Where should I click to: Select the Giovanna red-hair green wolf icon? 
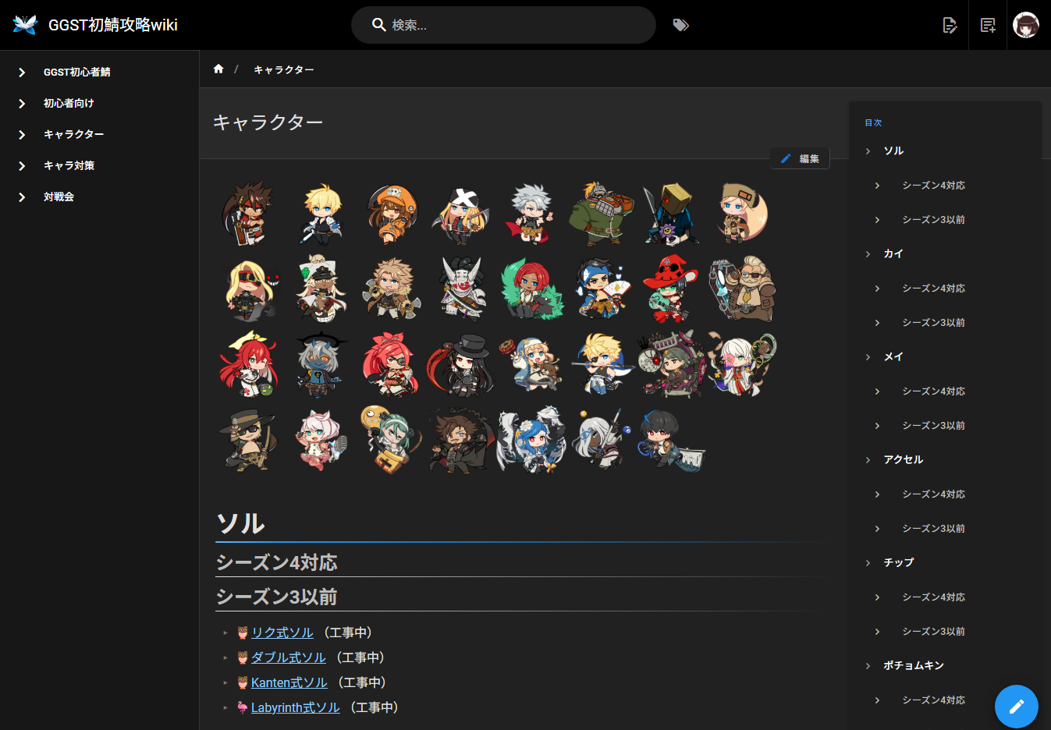pyautogui.click(x=531, y=289)
